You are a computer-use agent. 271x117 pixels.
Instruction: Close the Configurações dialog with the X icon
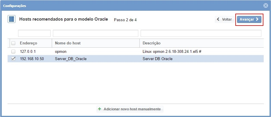pyautogui.click(x=265, y=6)
